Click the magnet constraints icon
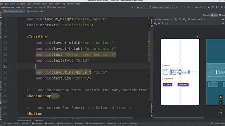Image resolution: width=225 pixels, height=126 pixels. pos(166,23)
